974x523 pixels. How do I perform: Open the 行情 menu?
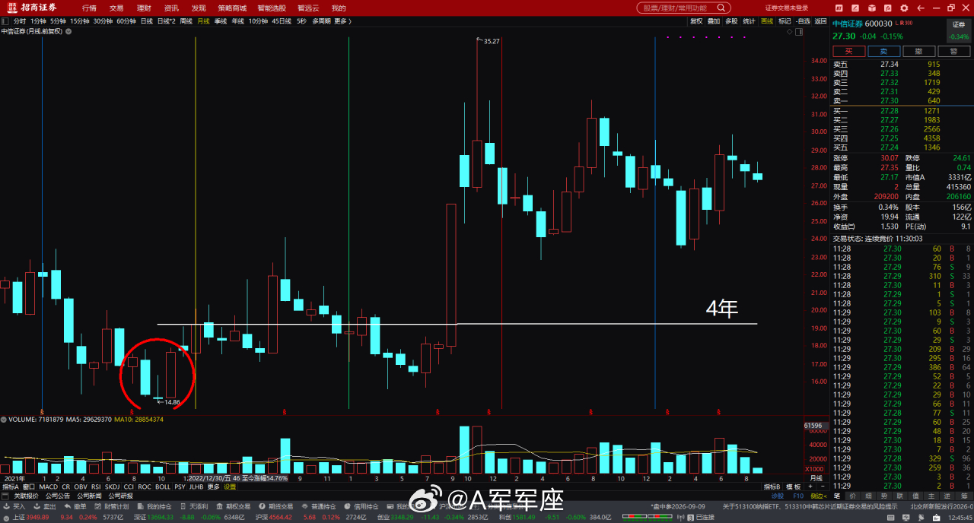pos(89,8)
